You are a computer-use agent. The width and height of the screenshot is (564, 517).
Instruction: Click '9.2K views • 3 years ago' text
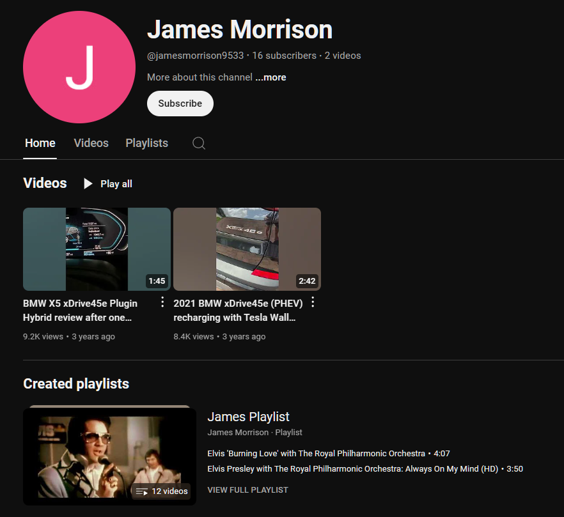click(x=69, y=337)
